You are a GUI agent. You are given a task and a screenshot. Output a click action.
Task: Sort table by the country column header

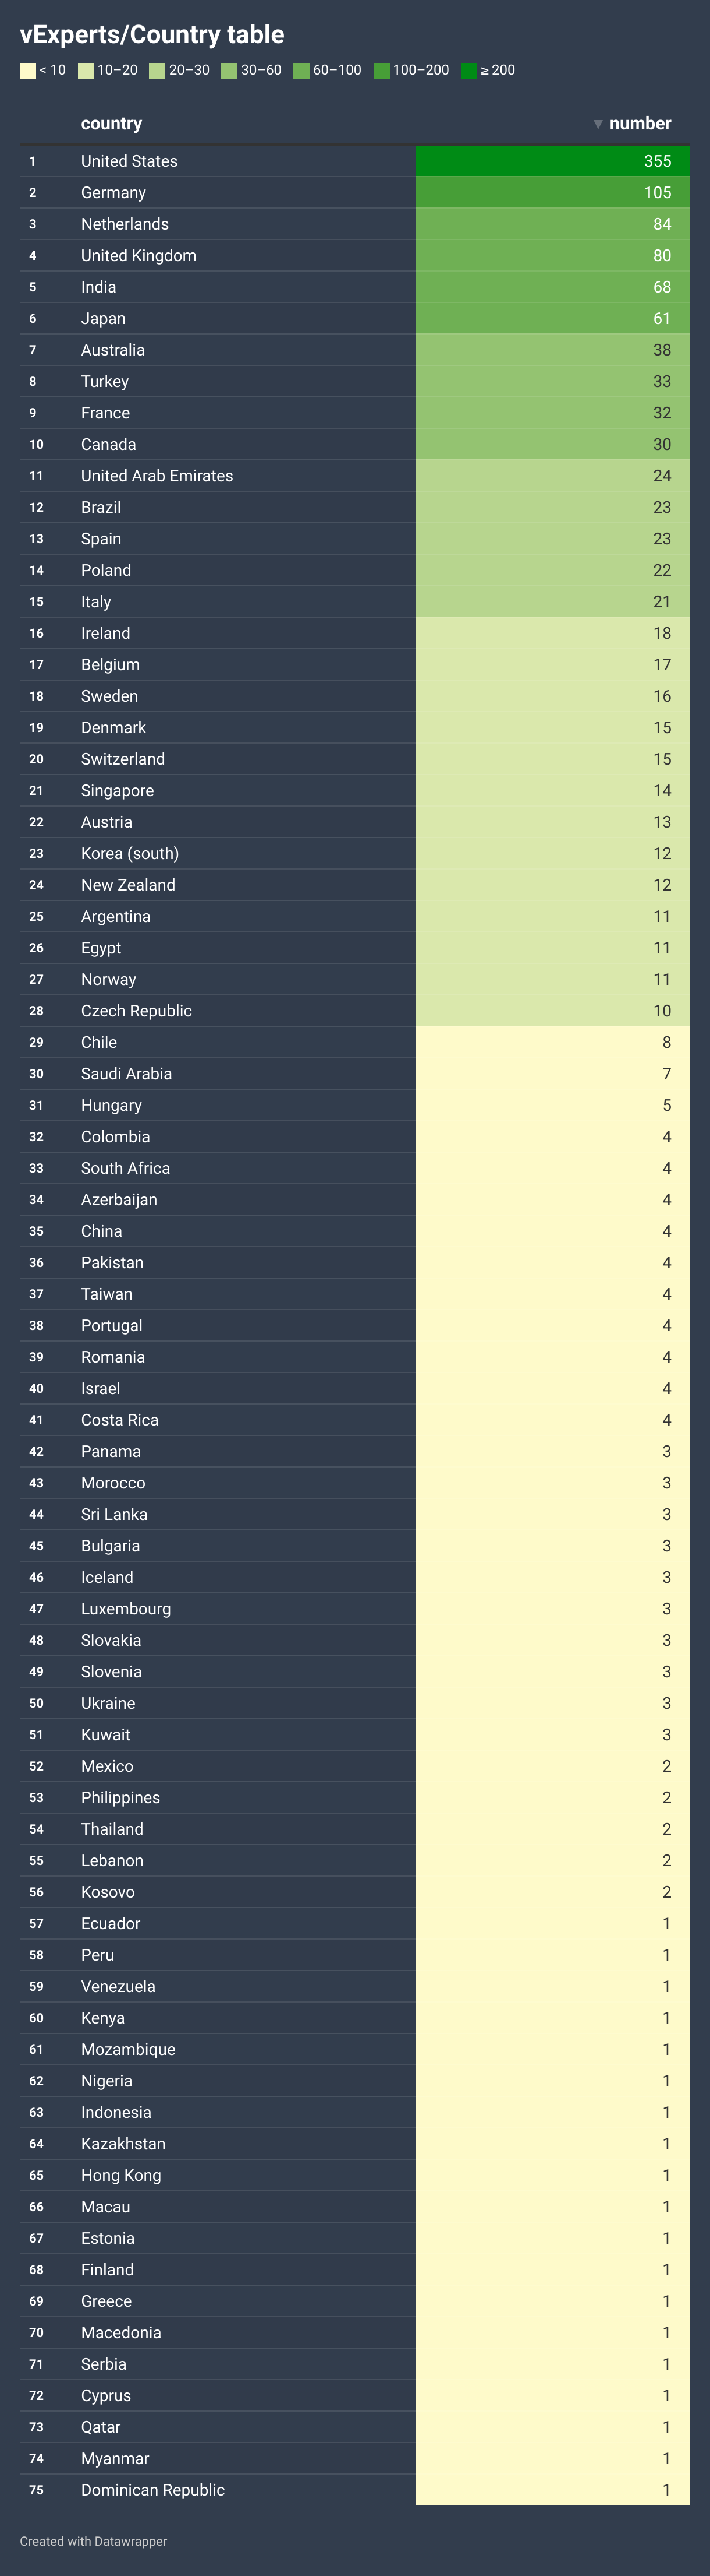click(x=111, y=123)
